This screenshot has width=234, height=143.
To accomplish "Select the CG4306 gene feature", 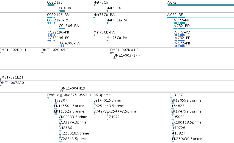I will 62,11.
